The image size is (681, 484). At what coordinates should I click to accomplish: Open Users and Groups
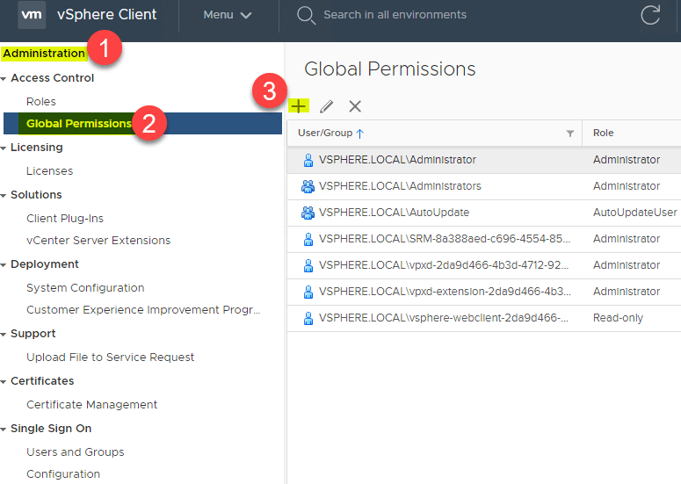click(x=76, y=451)
